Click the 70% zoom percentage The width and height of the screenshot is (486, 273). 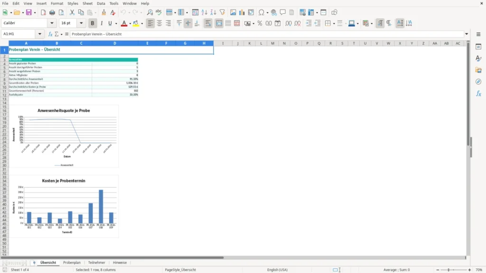[x=479, y=270]
